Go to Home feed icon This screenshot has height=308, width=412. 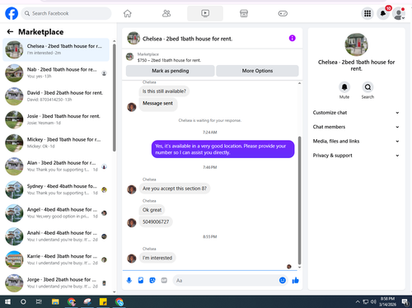[128, 13]
